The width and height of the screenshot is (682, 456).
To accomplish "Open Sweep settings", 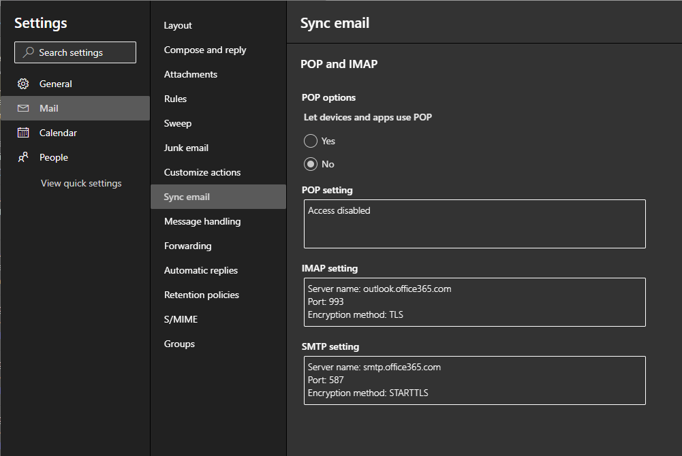I will 177,123.
